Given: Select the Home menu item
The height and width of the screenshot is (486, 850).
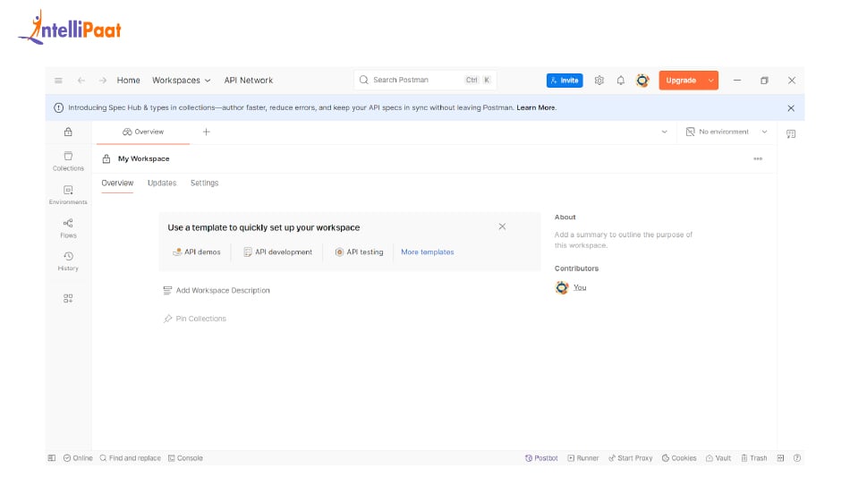Looking at the screenshot, I should [x=129, y=81].
